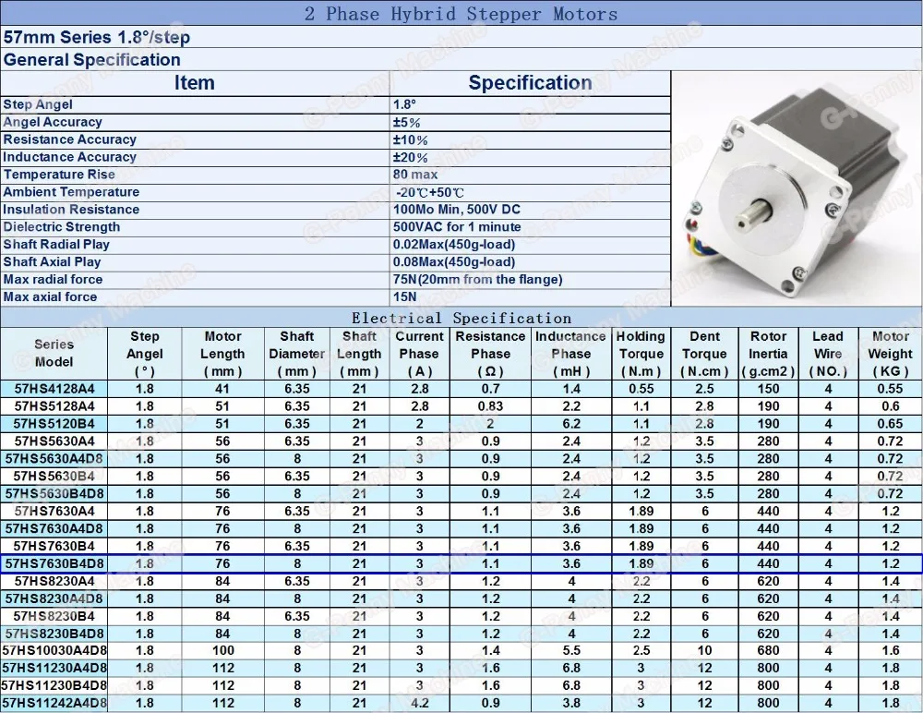Click the 'Motor Length (mm)' column header
Image resolution: width=923 pixels, height=713 pixels.
(222, 354)
